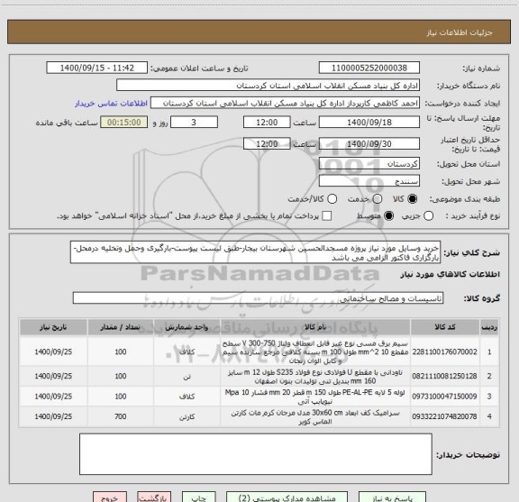Image resolution: width=519 pixels, height=502 pixels.
Task: Click the quantity 700 cell
Action: [121, 416]
